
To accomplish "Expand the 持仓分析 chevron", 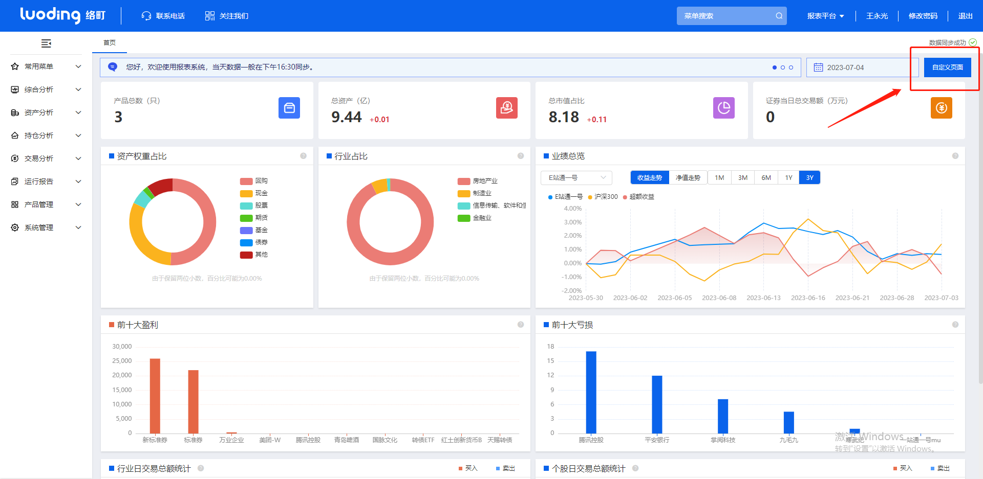I will [x=78, y=135].
